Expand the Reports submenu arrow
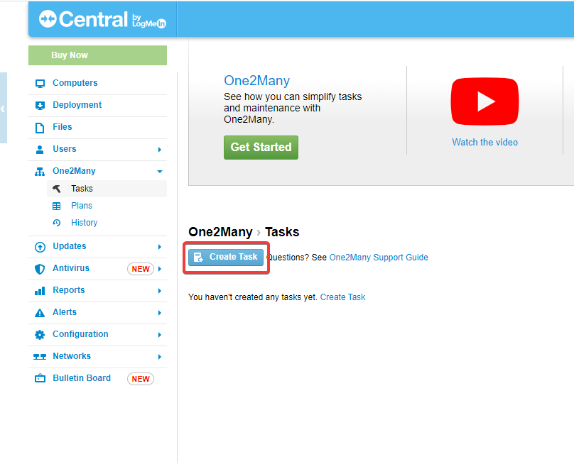This screenshot has height=464, width=574. [x=160, y=291]
